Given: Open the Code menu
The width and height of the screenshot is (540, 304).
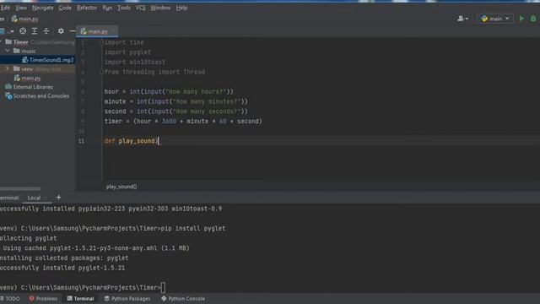Looking at the screenshot, I should tap(65, 8).
